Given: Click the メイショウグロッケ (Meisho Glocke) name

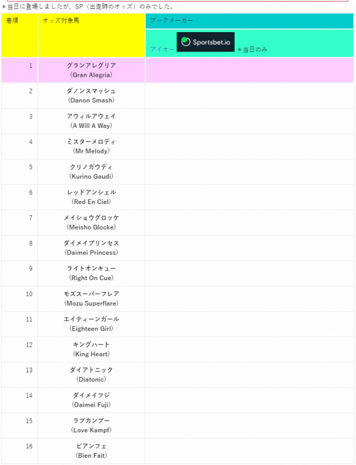Looking at the screenshot, I should 91,222.
